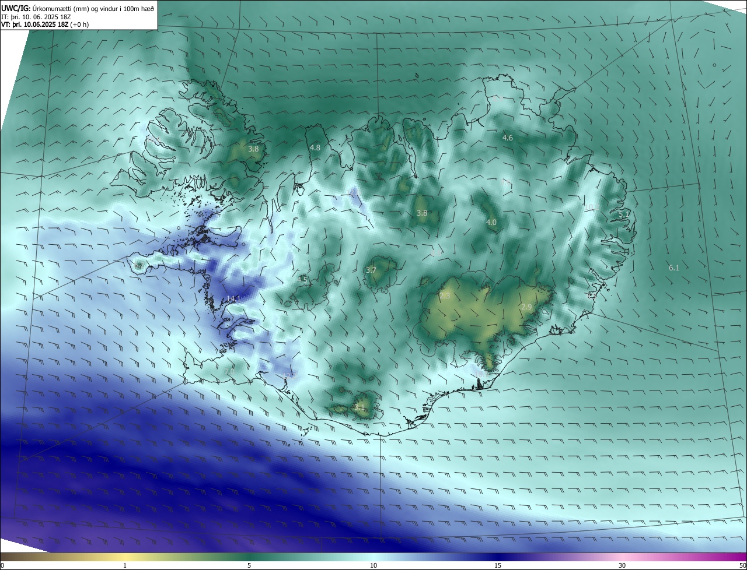This screenshot has height=570, width=747.
Task: Click the 'VT: þri. 10.06.2025 18Z (+0 h)' line
Action: [45, 24]
